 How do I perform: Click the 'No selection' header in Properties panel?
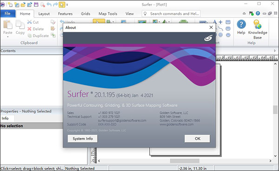pyautogui.click(x=32, y=126)
